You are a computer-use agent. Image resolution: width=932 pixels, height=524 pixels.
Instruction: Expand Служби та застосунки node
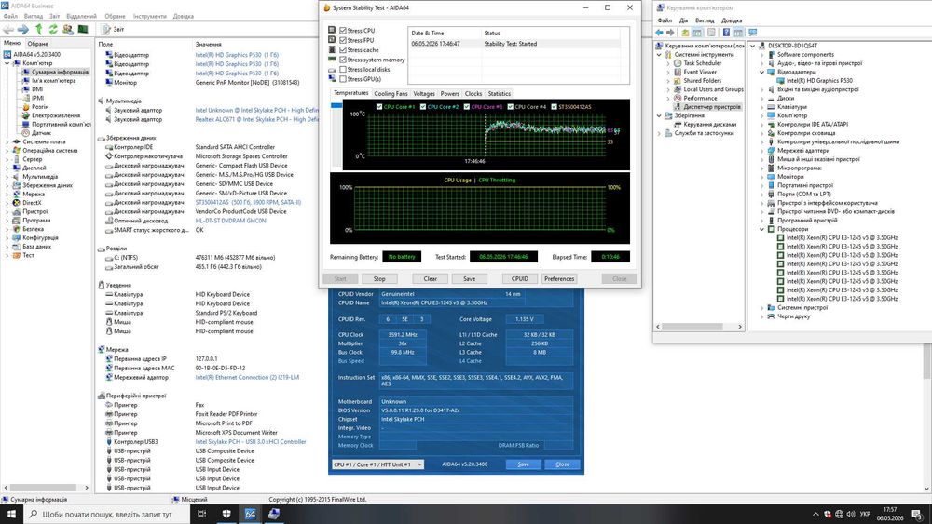pyautogui.click(x=659, y=133)
